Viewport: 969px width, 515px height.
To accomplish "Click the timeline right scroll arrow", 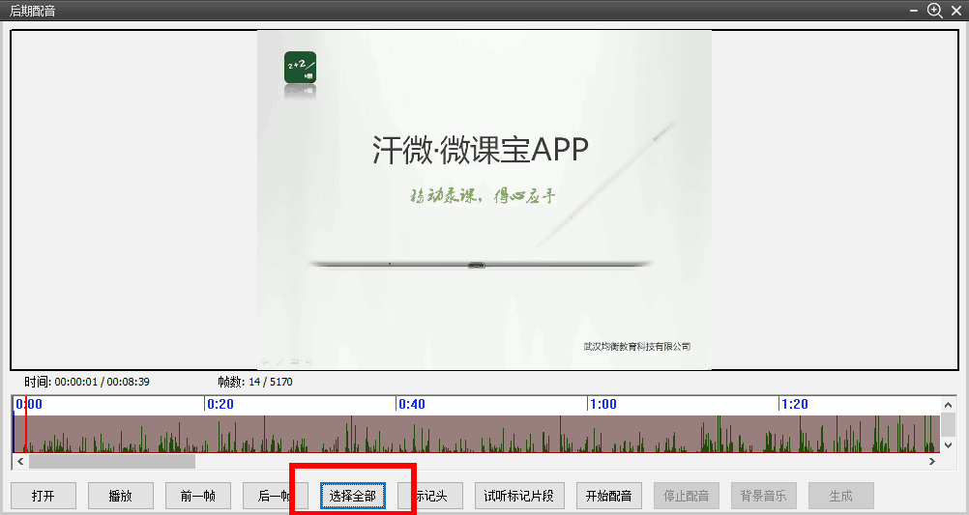I will click(x=932, y=461).
